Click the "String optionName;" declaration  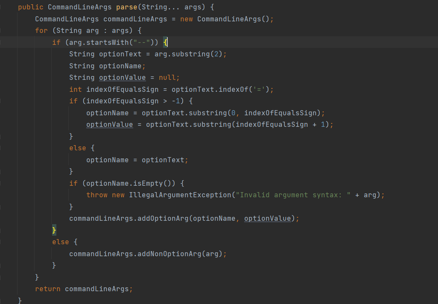107,66
